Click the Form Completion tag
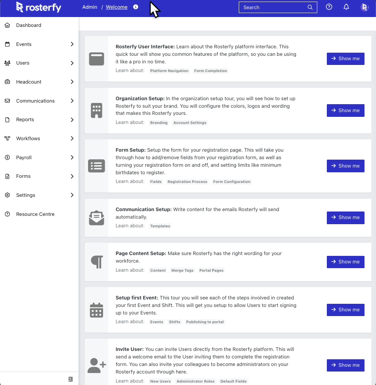Image resolution: width=376 pixels, height=385 pixels. (211, 71)
